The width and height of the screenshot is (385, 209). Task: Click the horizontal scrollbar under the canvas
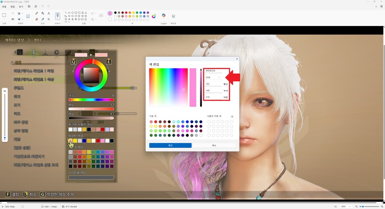pos(192,203)
